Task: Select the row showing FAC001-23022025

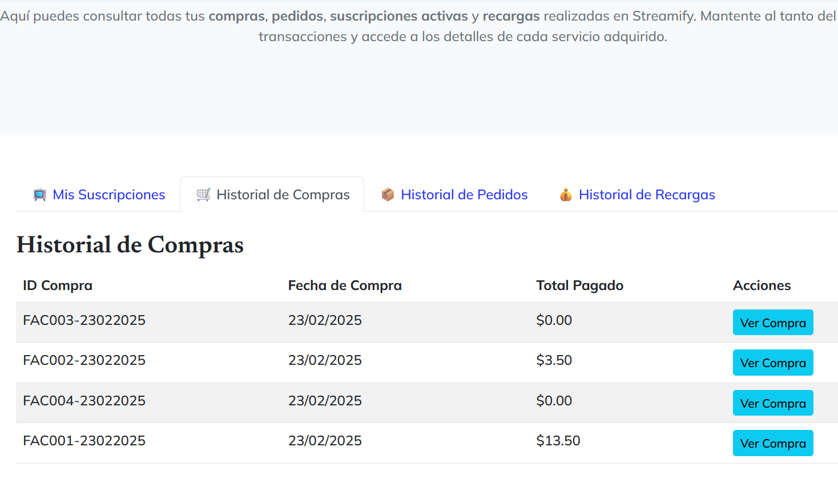Action: pyautogui.click(x=84, y=440)
